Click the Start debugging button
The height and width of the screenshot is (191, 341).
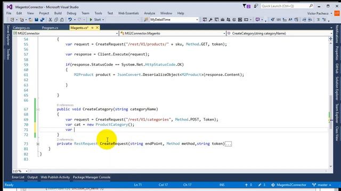pyautogui.click(x=95, y=20)
